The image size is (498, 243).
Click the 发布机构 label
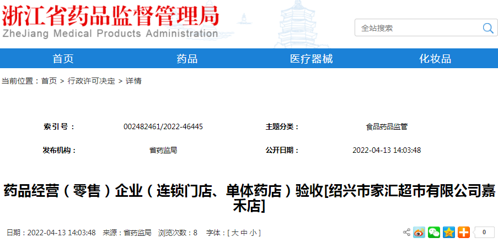[60, 150]
